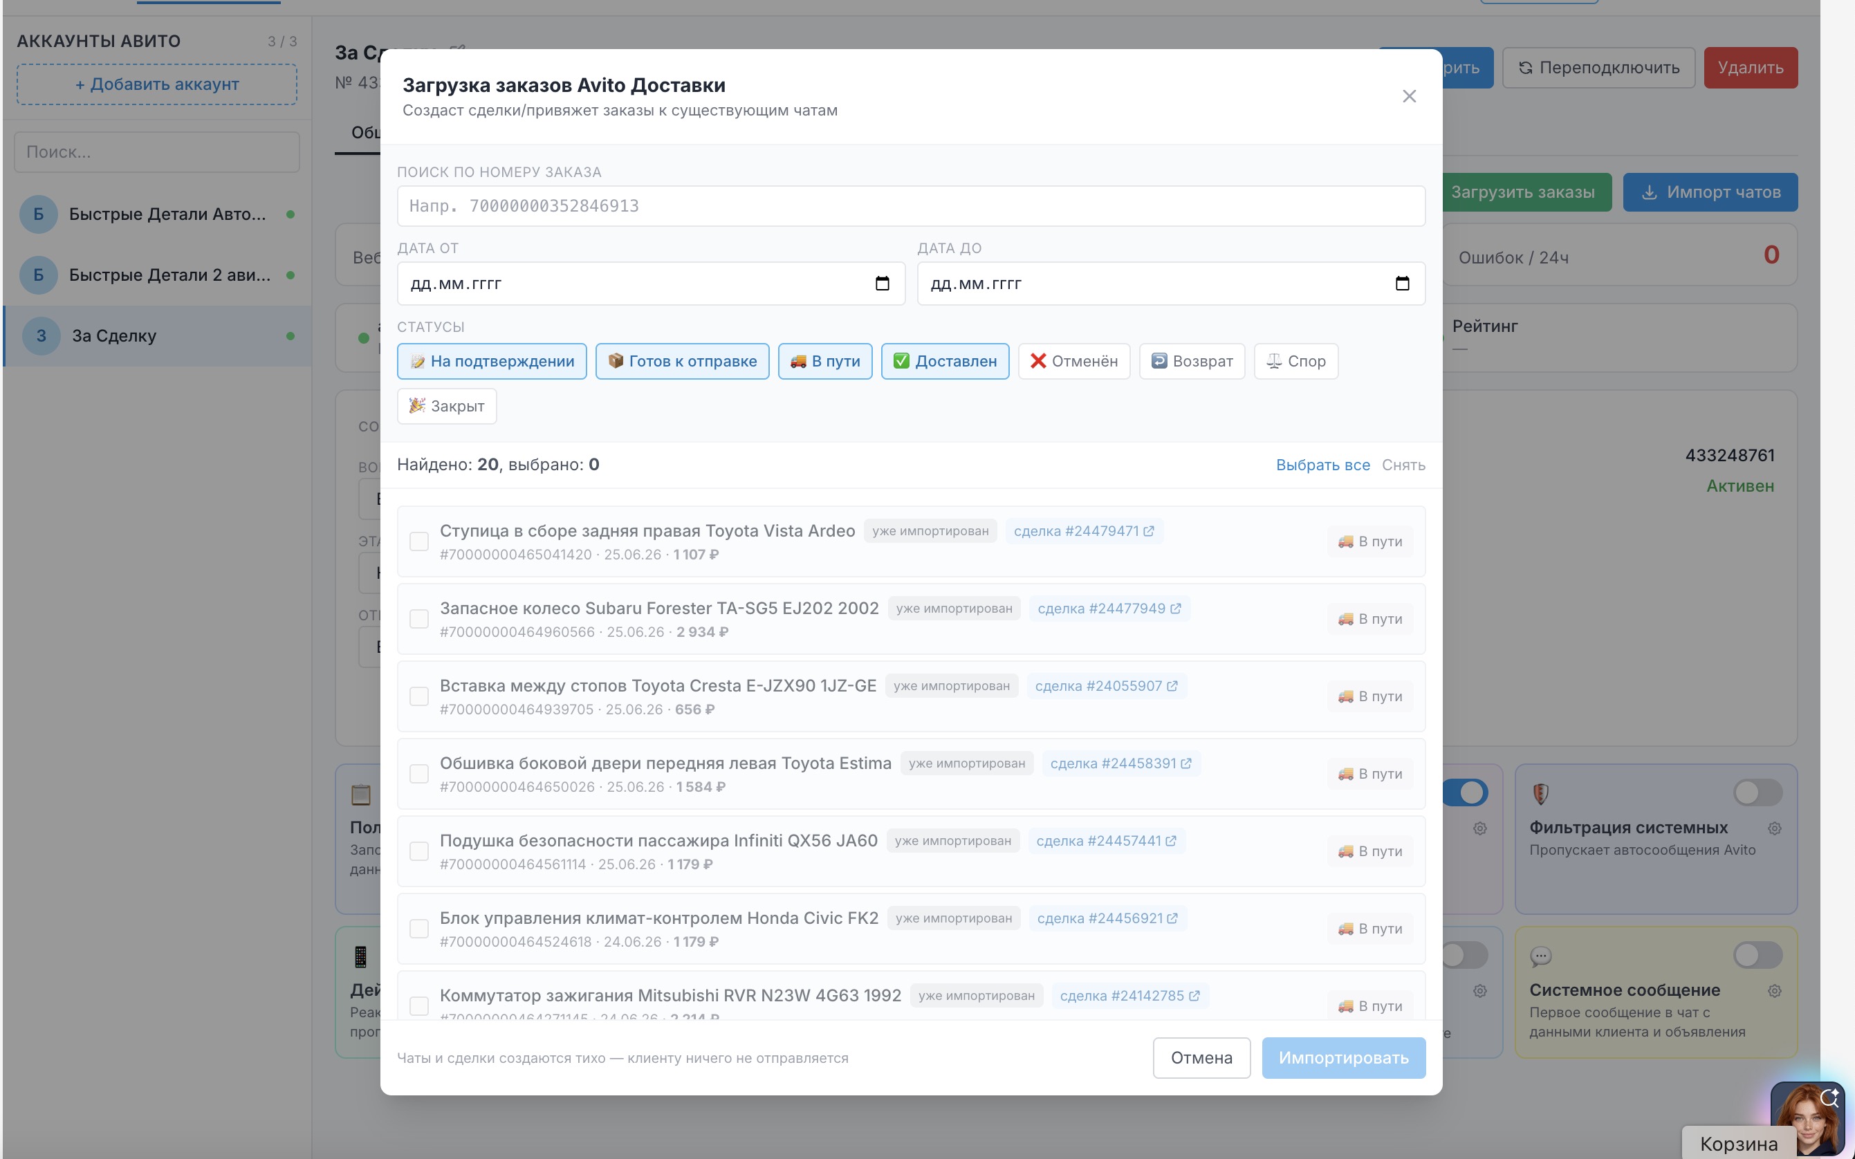Viewport: 1855px width, 1159px height.
Task: Open calendar picker in 'Дата от' field
Action: 883,284
